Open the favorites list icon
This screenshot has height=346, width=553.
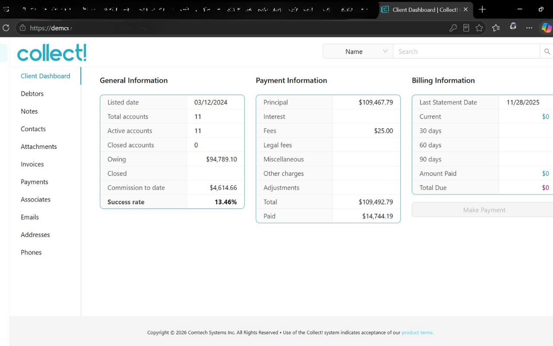pos(496,28)
